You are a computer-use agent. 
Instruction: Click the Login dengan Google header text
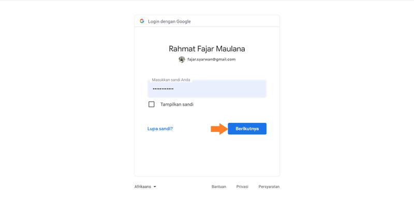click(169, 22)
